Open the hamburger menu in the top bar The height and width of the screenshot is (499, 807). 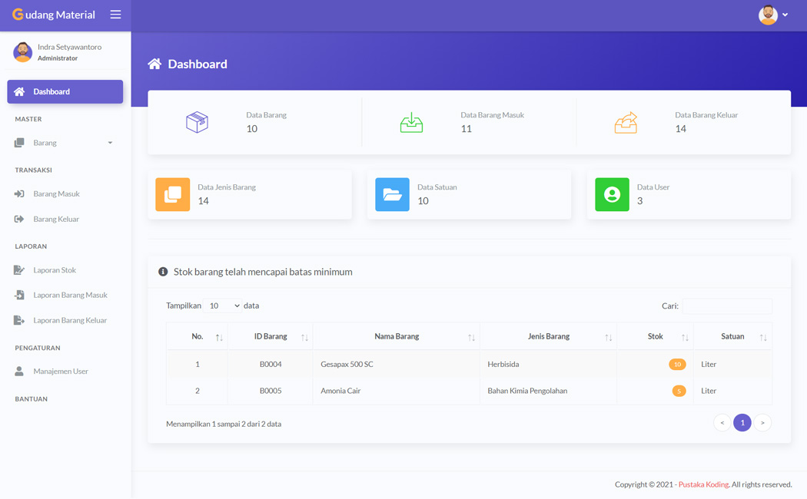tap(116, 14)
